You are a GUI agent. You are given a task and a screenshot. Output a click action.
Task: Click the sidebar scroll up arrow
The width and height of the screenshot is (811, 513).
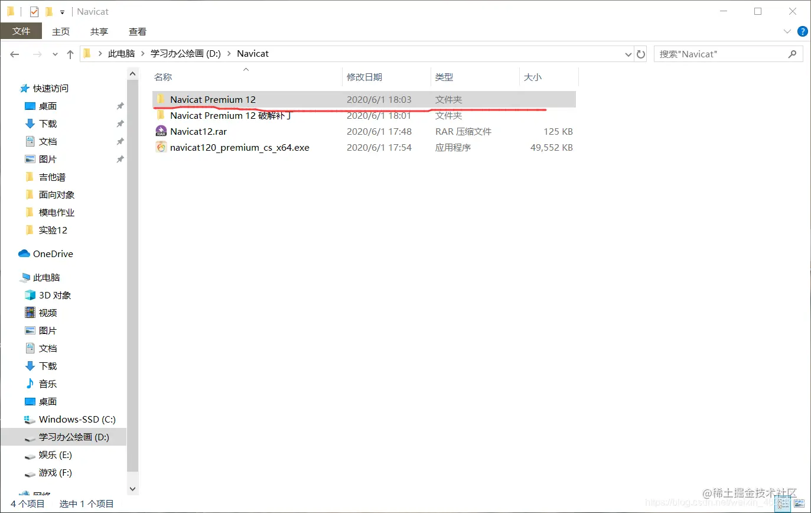[132, 73]
